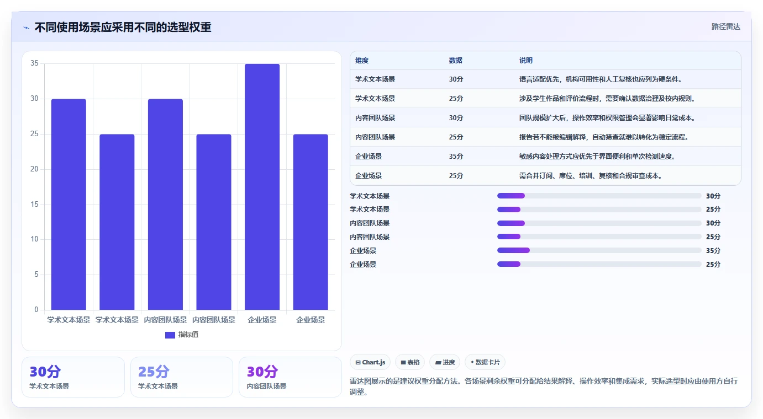Click the 路径雷达 label at top right
The height and width of the screenshot is (419, 763).
[x=725, y=26]
